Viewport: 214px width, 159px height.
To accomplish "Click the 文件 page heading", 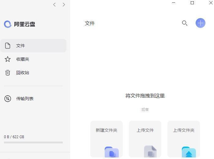I will pos(90,23).
